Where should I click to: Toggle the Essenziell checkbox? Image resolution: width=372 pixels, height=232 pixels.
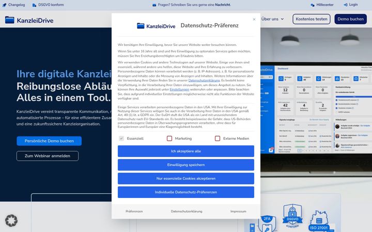[121, 139]
